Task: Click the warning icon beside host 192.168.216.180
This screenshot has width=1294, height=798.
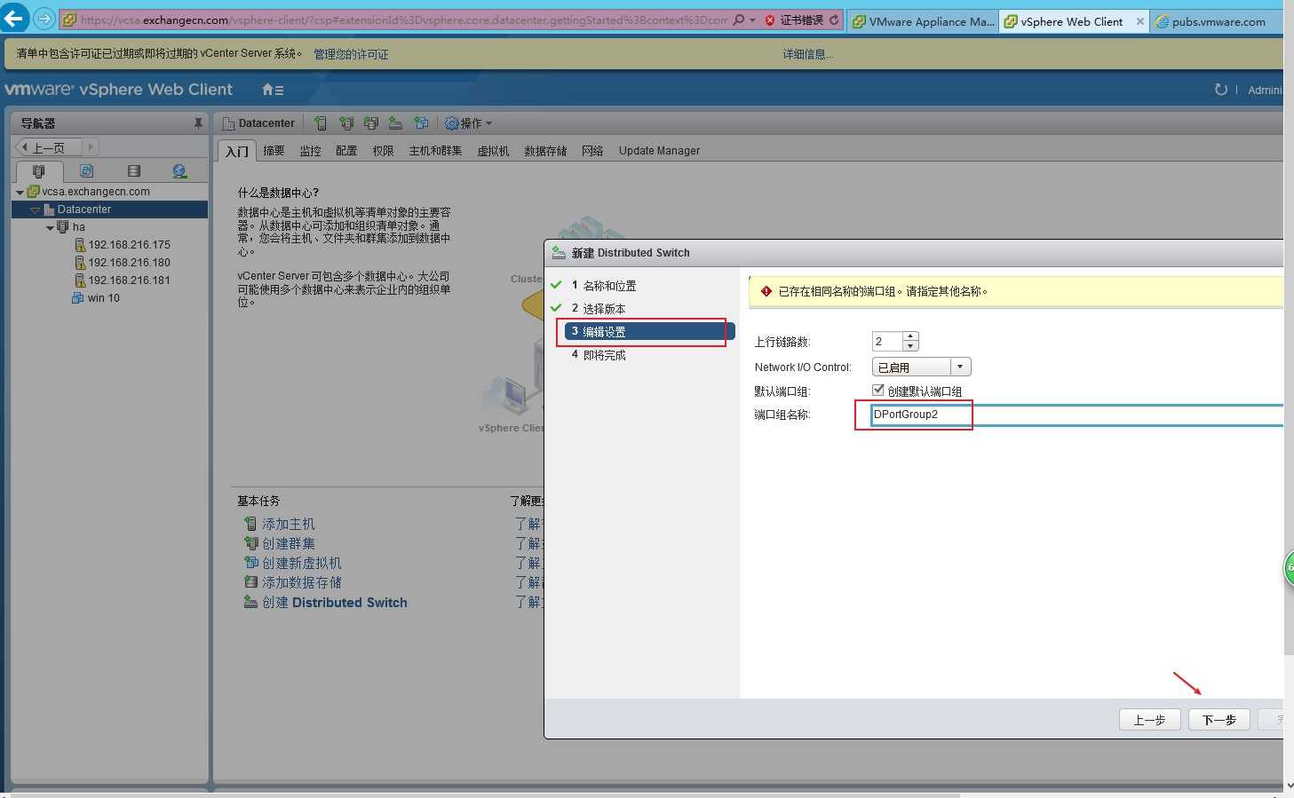Action: click(80, 263)
